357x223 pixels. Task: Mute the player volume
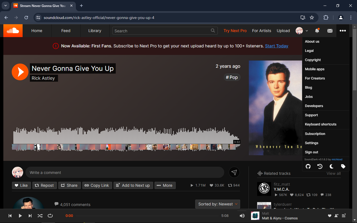point(242,216)
